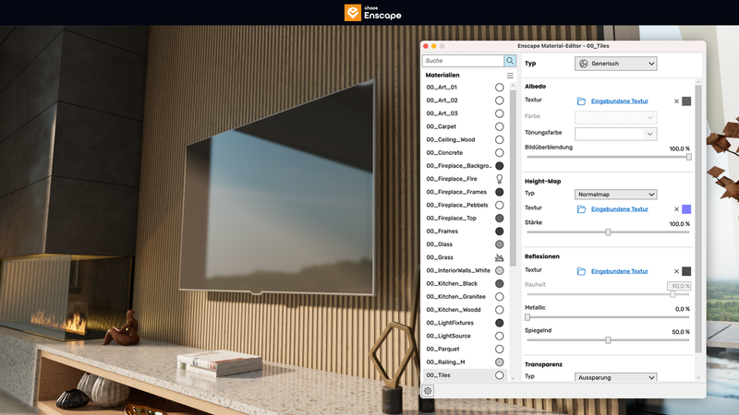This screenshot has width=739, height=415.
Task: Click the purple normal map thumbnail
Action: (x=686, y=209)
